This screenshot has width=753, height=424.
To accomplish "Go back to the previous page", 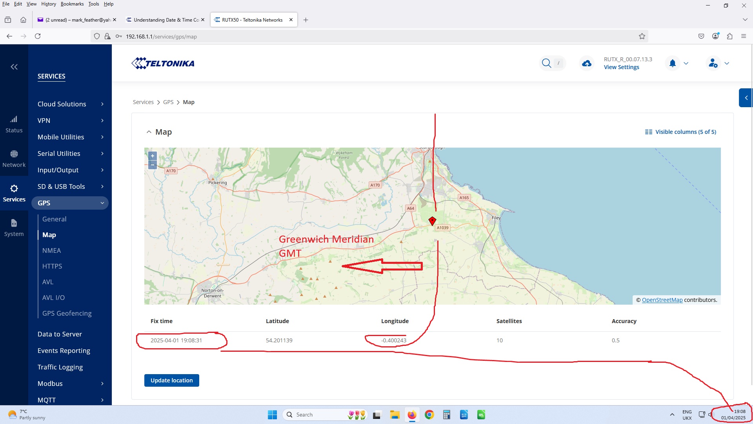I will 9,36.
